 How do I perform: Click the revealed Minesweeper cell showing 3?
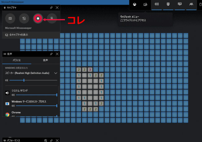pos(90,70)
